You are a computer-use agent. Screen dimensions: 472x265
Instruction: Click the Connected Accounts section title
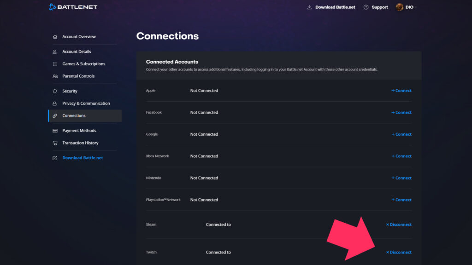click(172, 62)
